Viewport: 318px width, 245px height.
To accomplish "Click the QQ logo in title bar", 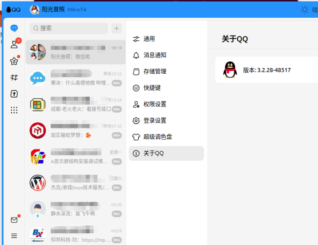I will pos(13,10).
